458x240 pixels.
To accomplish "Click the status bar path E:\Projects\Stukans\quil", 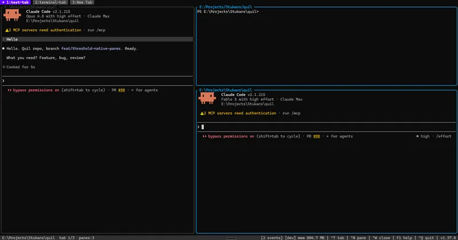I will pos(28,238).
